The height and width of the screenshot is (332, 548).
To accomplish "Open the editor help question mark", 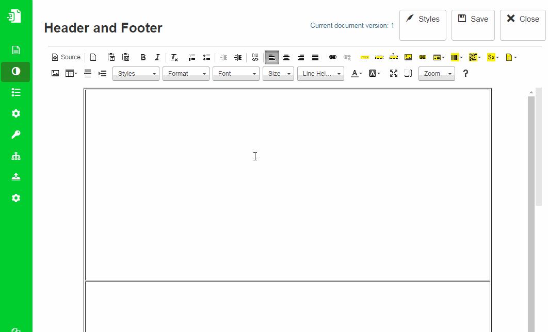I will pos(465,74).
